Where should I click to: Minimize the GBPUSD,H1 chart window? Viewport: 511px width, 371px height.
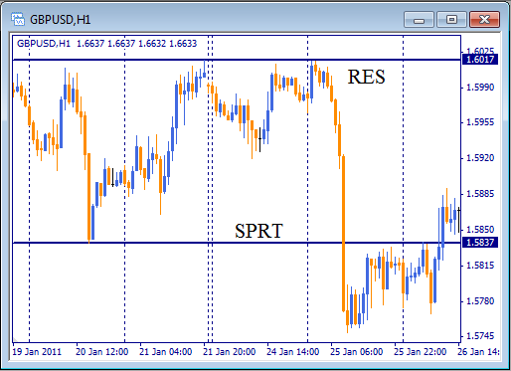(x=419, y=20)
